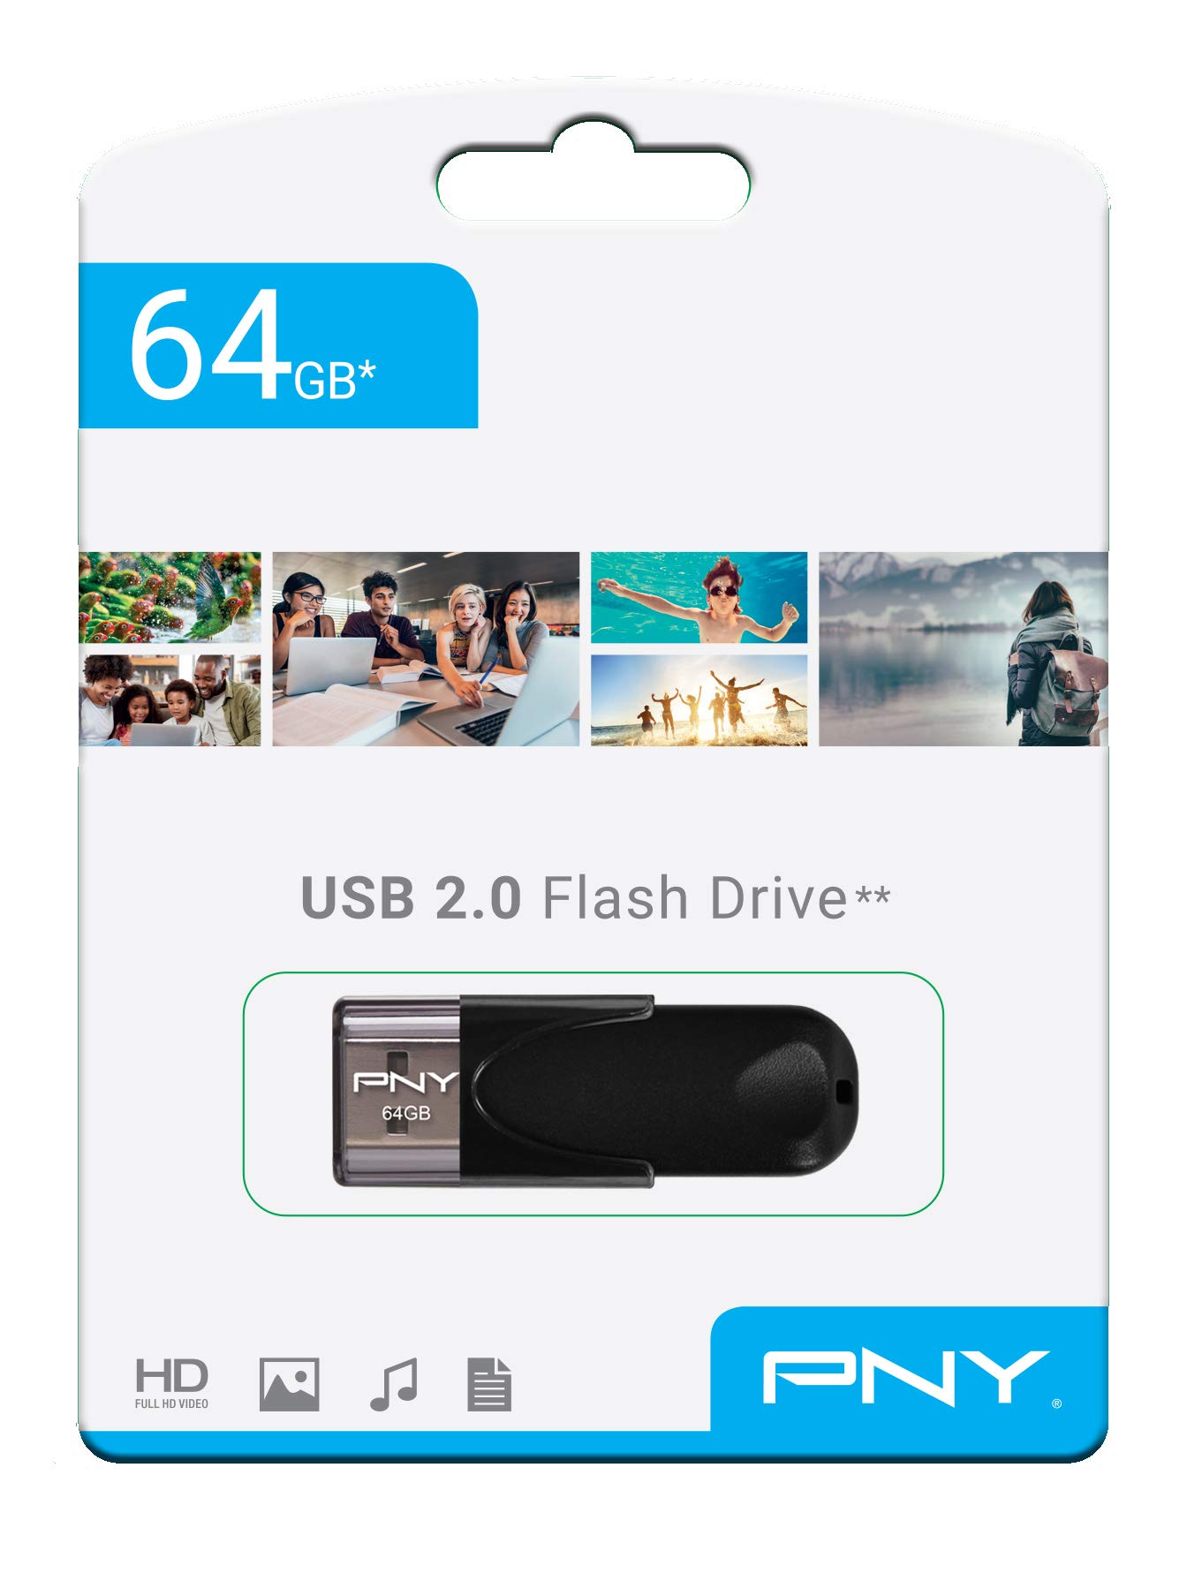Click the family with laptop photo

coord(170,700)
